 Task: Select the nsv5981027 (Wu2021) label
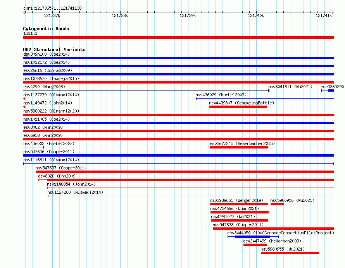(233, 217)
